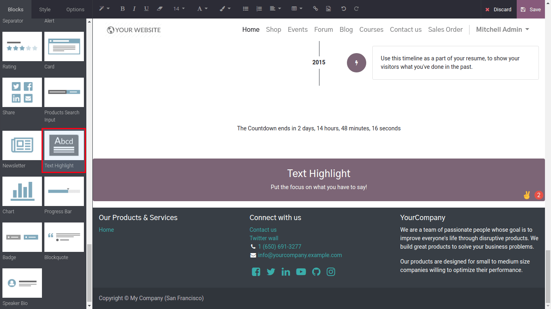The width and height of the screenshot is (551, 309).
Task: Expand the Mitchell Admin user menu
Action: pos(503,29)
